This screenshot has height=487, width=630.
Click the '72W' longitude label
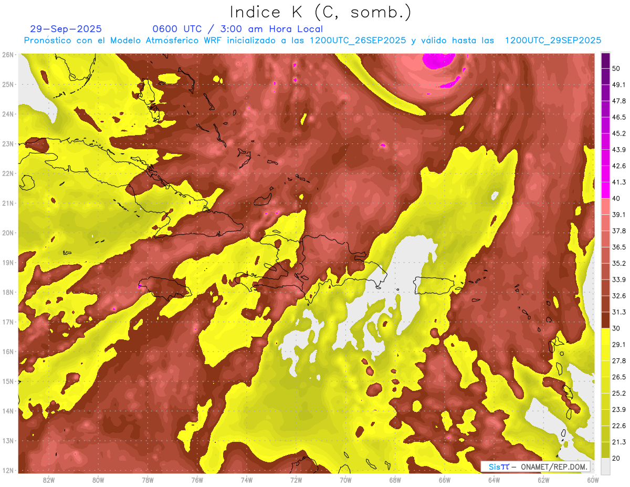(296, 480)
